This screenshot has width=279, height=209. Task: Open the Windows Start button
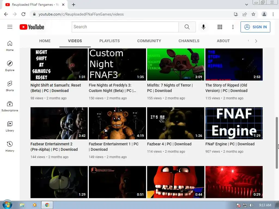coord(7,205)
